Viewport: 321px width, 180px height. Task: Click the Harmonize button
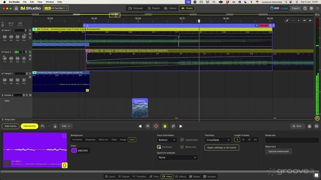[x=30, y=126]
